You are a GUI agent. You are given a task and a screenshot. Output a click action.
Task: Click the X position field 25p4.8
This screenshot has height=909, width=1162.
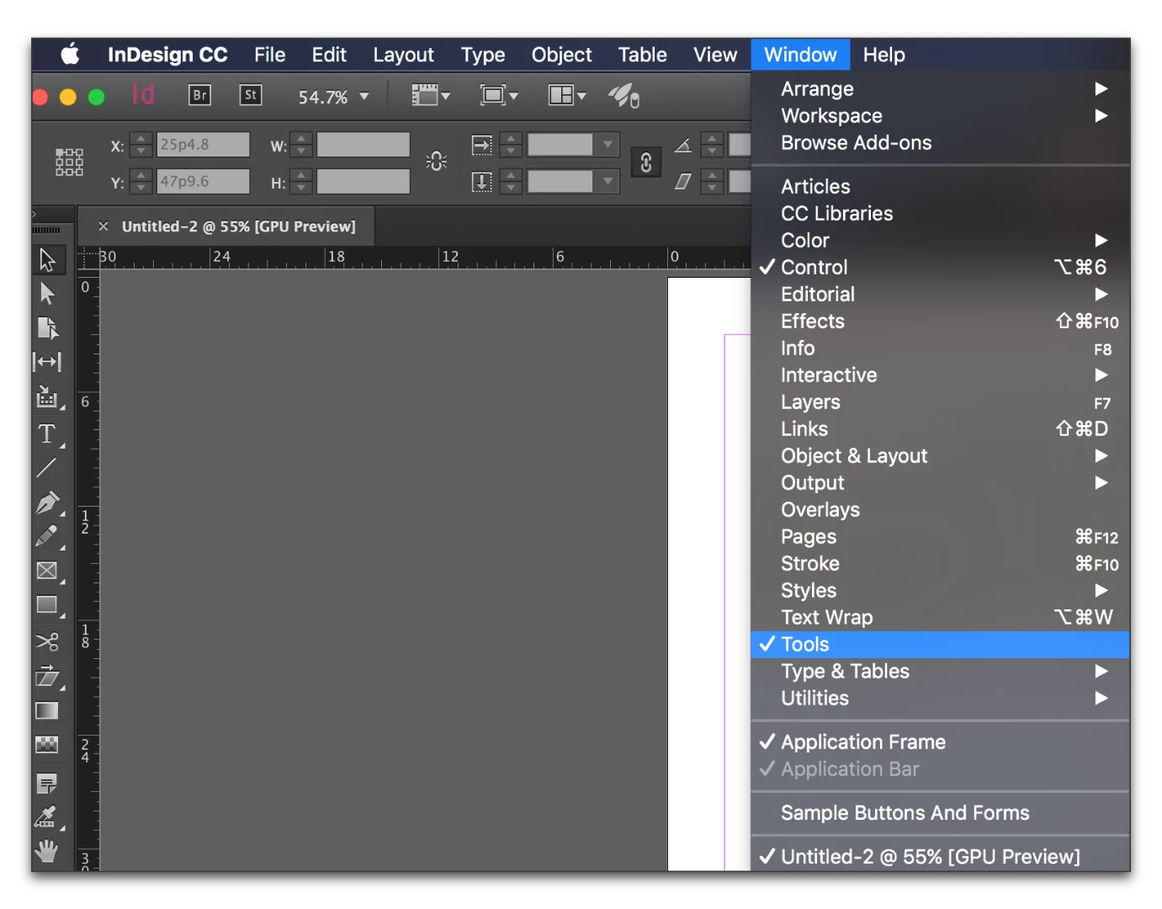[203, 145]
